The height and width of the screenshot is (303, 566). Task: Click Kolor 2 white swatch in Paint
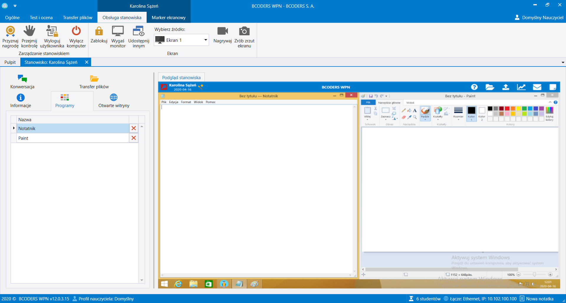coord(482,114)
